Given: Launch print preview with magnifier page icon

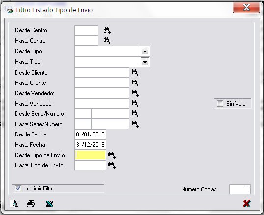Looking at the screenshot, I should pos(14,204).
